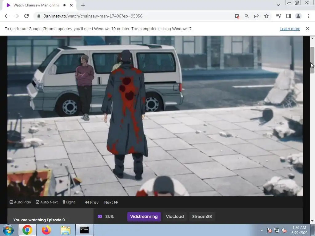Toggle the Light switch option
Viewport: 315px width, 236px height.
(69, 202)
